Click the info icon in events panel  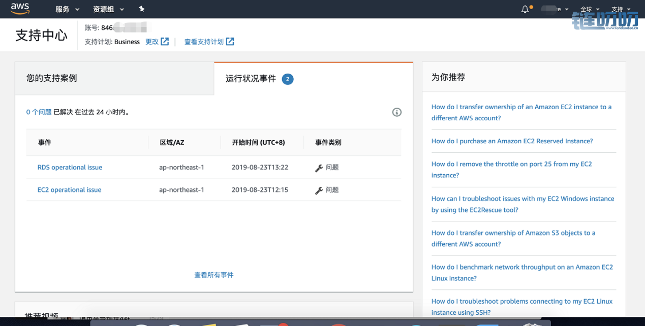(x=397, y=112)
